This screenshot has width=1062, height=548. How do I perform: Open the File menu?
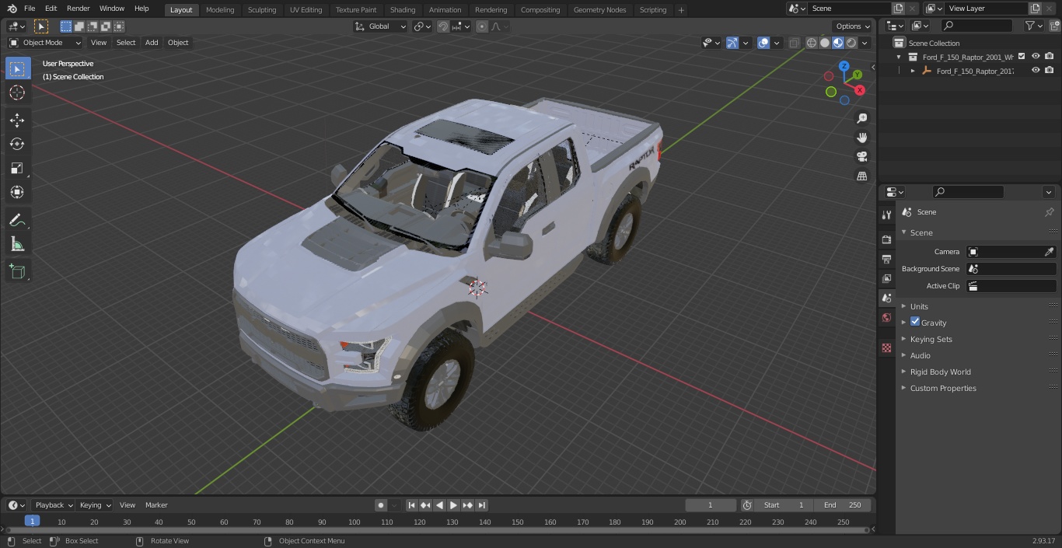click(x=30, y=9)
